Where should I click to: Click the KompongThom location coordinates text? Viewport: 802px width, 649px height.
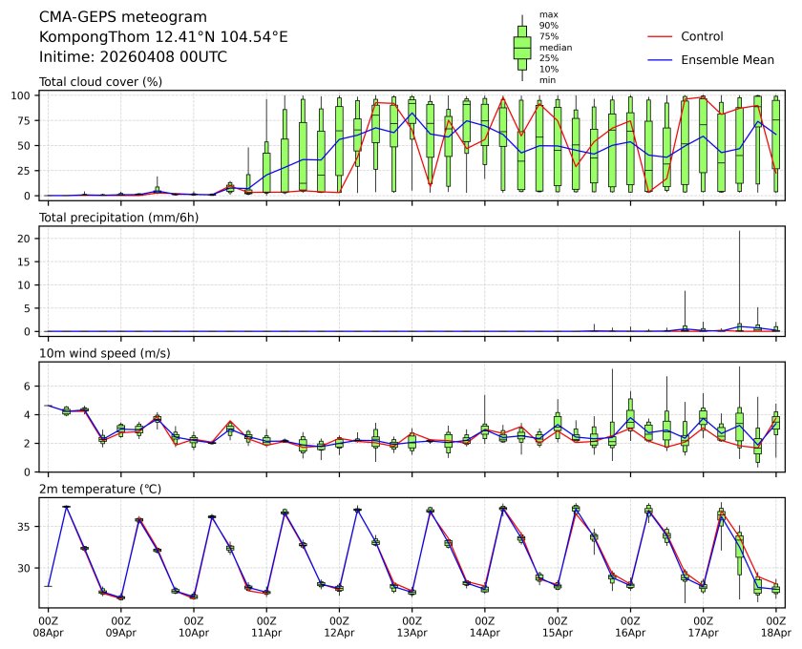point(163,36)
